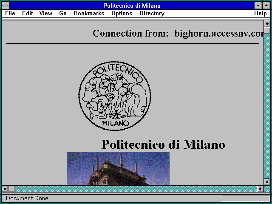This screenshot has height=204, width=272.
Task: Click the vertical scrollbar up arrow
Action: pos(267,23)
